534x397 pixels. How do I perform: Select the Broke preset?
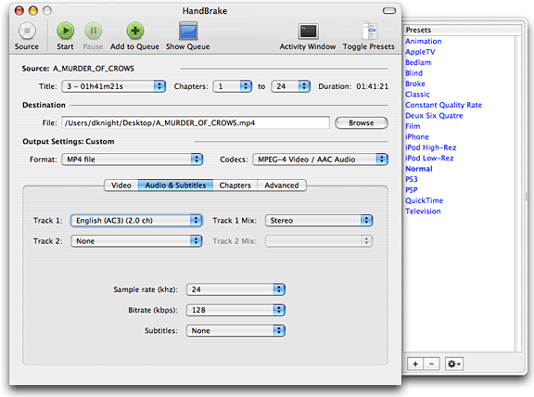[x=415, y=83]
